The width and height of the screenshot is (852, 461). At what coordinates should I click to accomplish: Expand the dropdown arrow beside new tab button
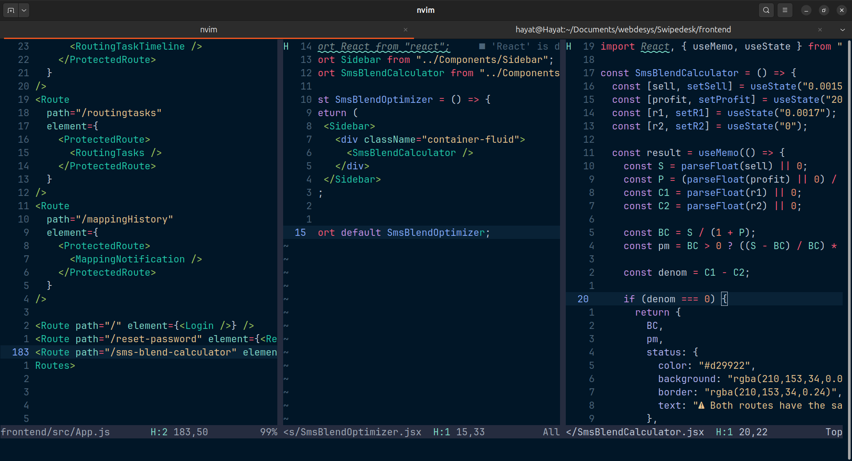pyautogui.click(x=24, y=10)
